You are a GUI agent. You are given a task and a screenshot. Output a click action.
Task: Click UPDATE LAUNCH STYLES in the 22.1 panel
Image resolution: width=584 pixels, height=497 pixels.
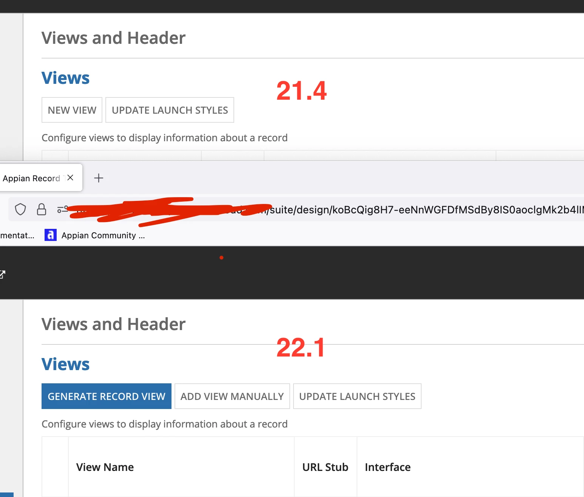pos(357,396)
